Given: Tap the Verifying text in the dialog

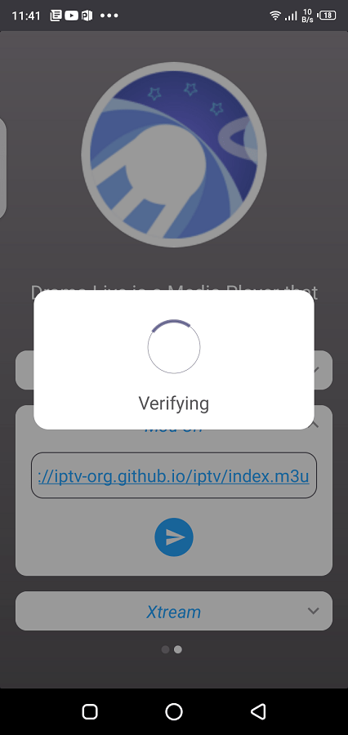Looking at the screenshot, I should [x=174, y=403].
